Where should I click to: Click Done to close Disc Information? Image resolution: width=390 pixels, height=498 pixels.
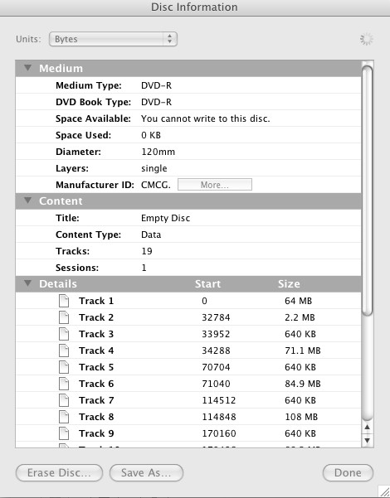[x=348, y=472]
